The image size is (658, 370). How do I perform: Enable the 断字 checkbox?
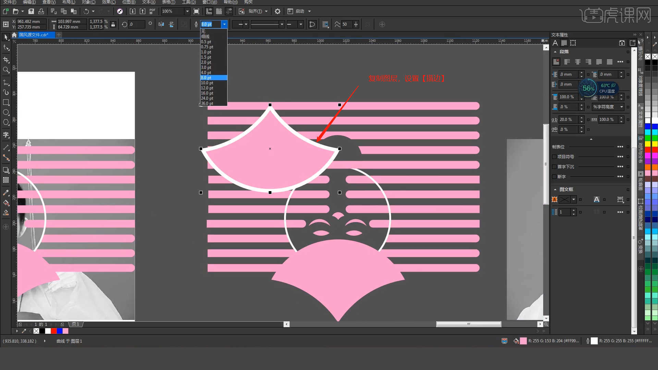click(x=554, y=176)
